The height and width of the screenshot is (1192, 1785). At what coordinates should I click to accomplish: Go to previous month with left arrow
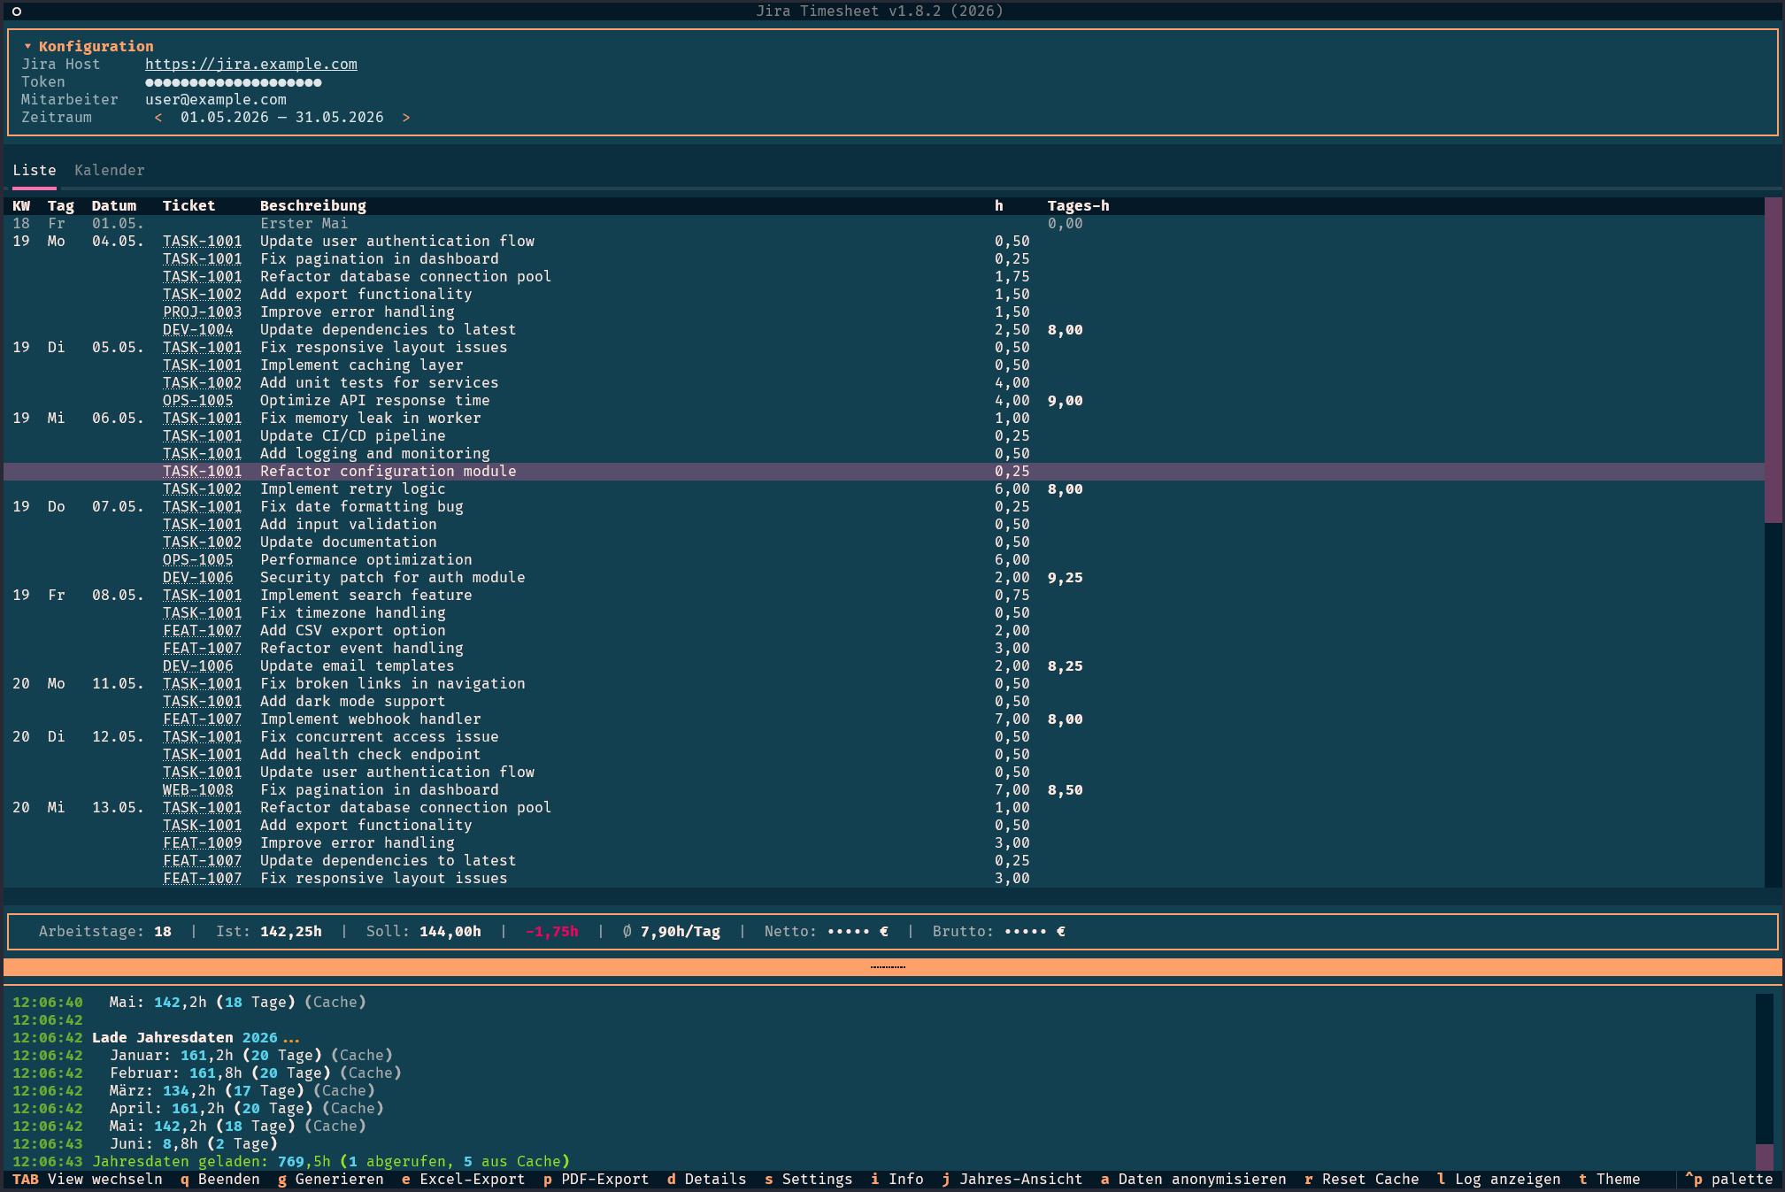click(158, 117)
